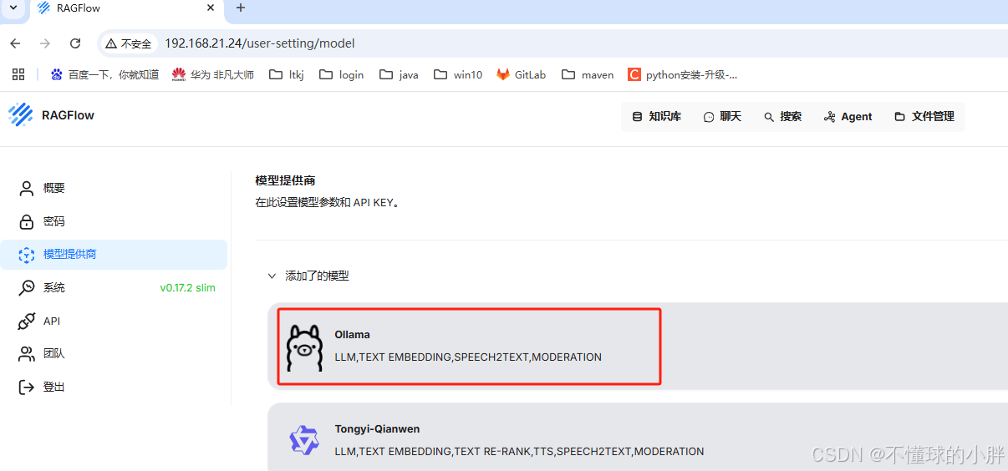Image resolution: width=1008 pixels, height=471 pixels.
Task: Open the ltkj bookmark folder
Action: tap(287, 74)
